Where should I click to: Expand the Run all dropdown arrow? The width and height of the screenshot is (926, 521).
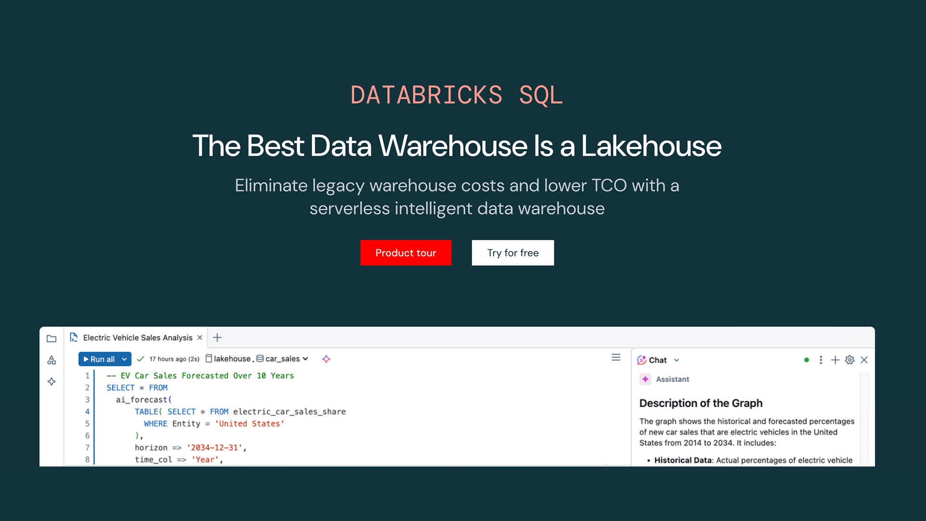(x=124, y=359)
